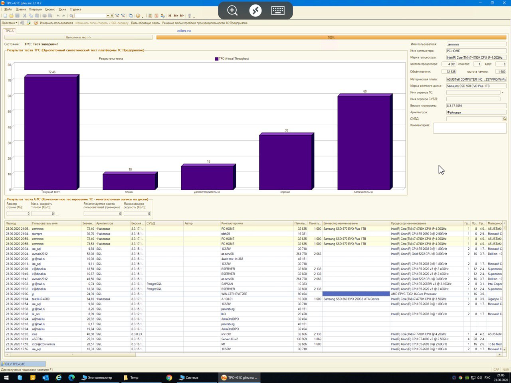
Task: Click the M+ memory add button
Action: 176,16
